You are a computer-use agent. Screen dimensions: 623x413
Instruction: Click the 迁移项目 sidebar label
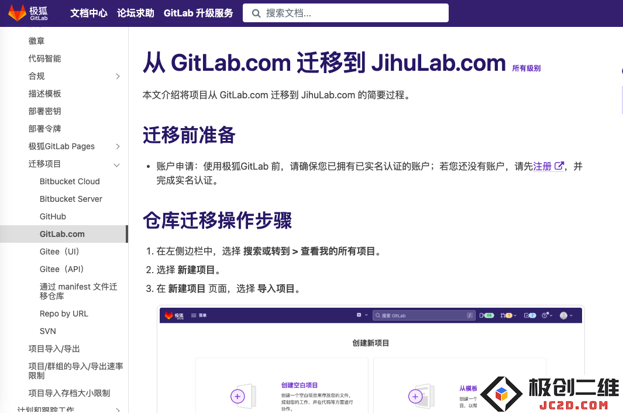click(x=44, y=164)
